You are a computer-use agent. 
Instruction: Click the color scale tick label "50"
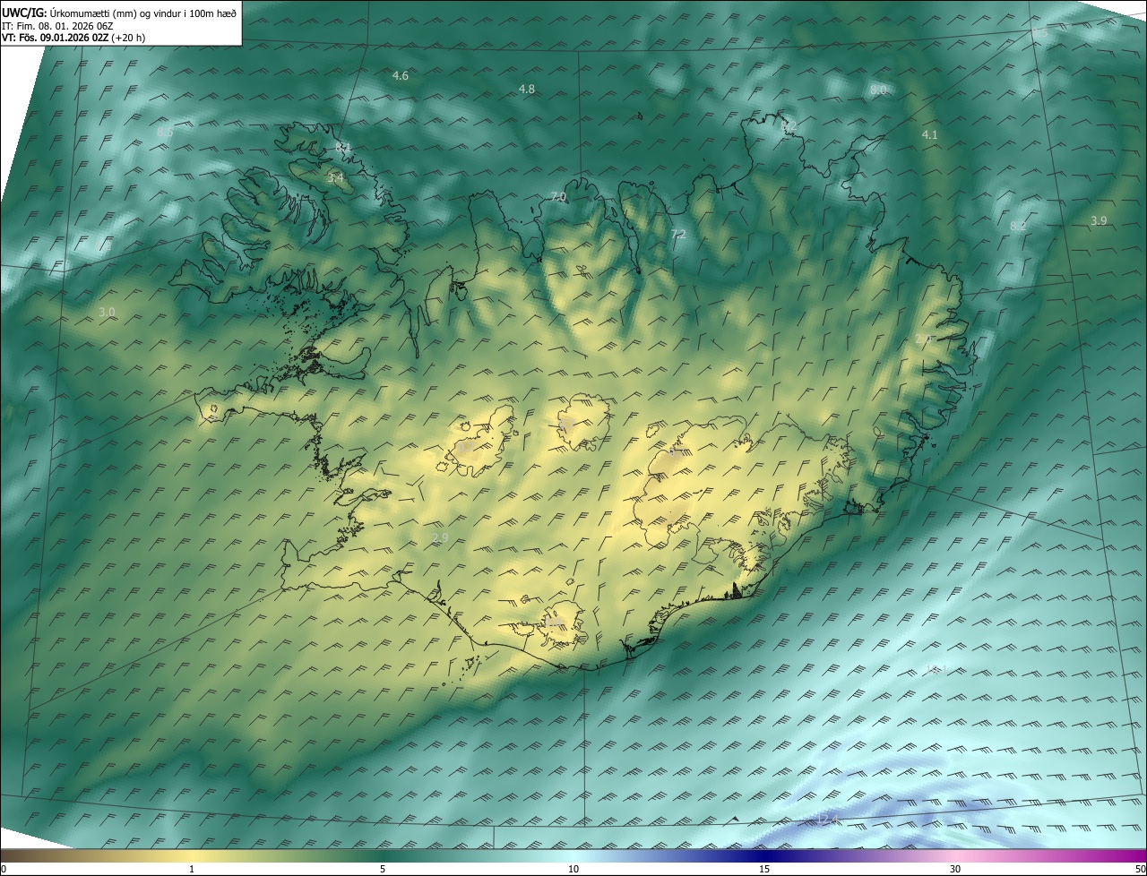coord(1140,869)
